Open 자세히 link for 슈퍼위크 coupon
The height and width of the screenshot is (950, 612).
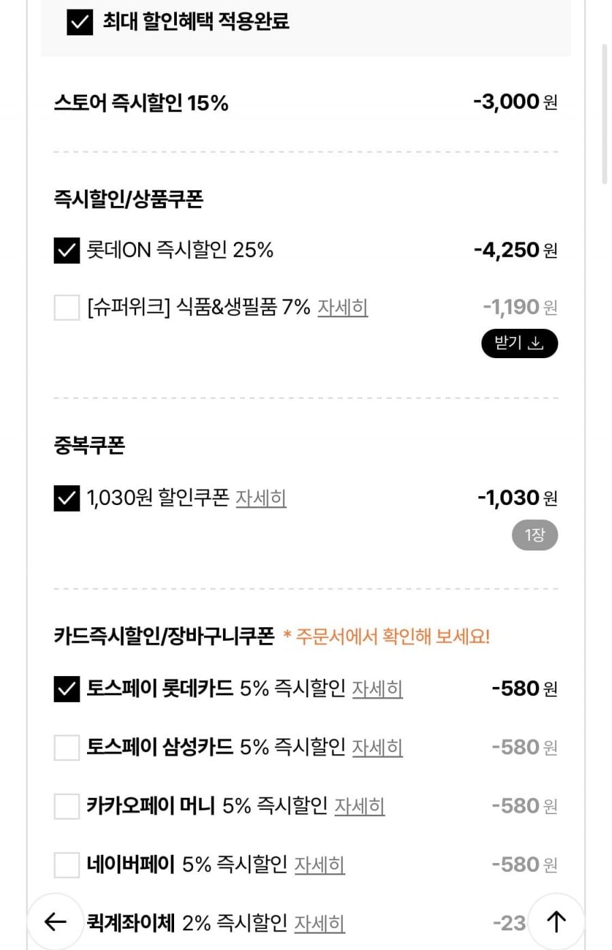(x=343, y=307)
